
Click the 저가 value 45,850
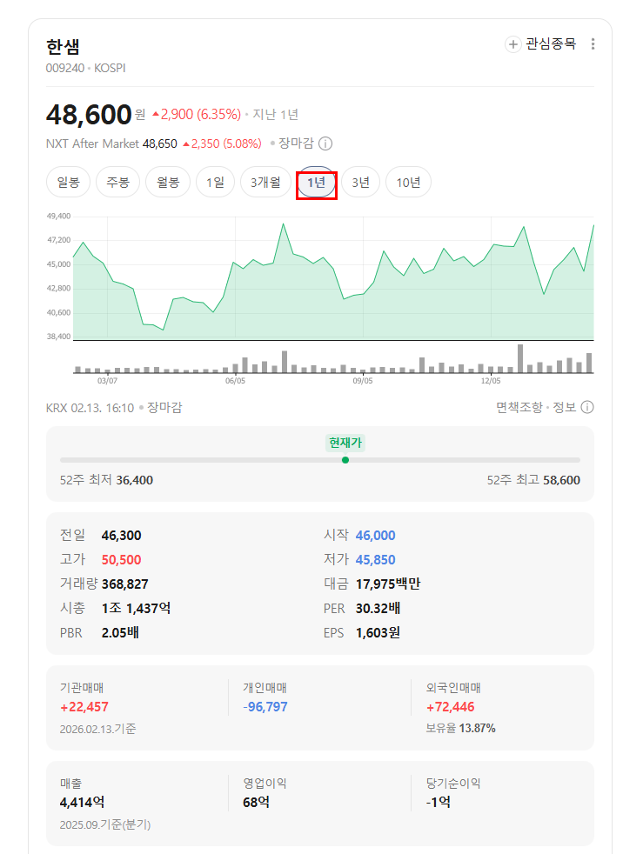coord(376,560)
